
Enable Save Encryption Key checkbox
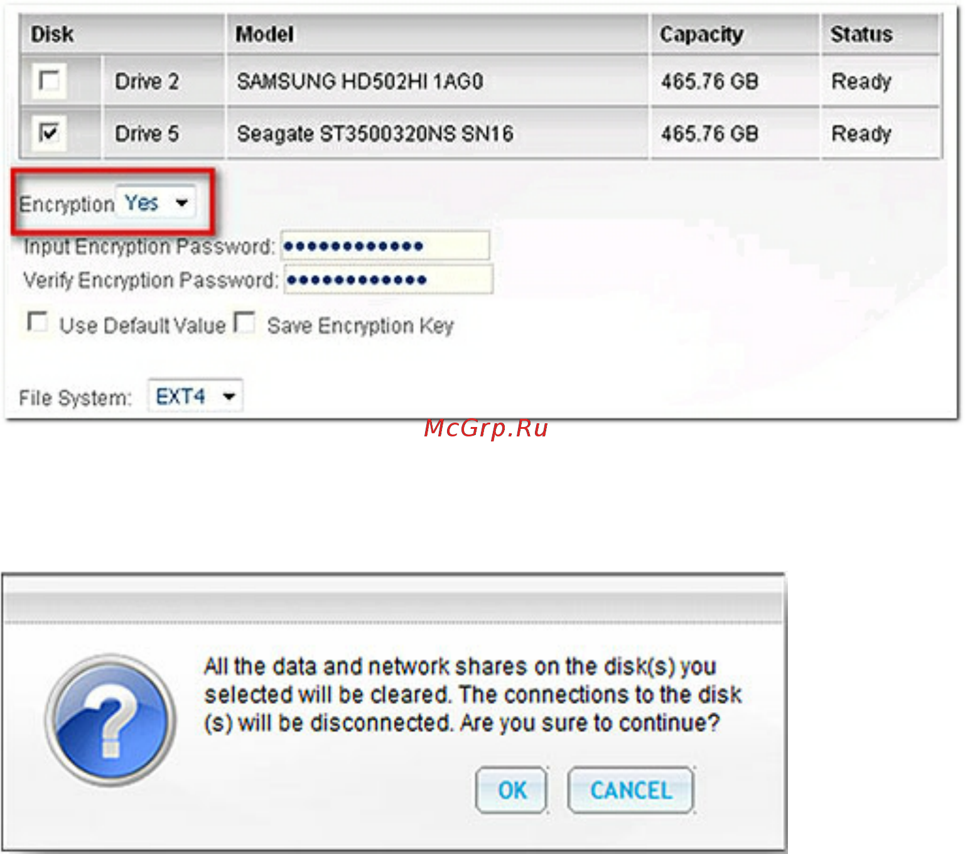(244, 322)
